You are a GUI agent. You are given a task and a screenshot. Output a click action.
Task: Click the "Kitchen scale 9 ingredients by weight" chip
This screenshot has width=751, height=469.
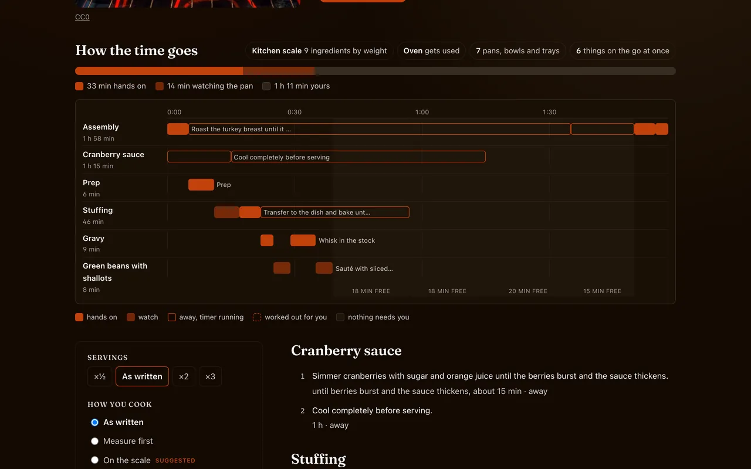pos(319,51)
